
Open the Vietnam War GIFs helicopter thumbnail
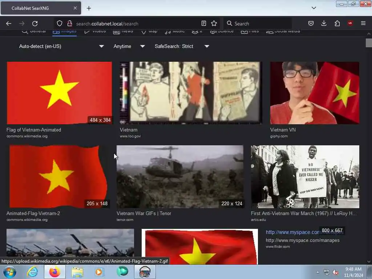180,177
